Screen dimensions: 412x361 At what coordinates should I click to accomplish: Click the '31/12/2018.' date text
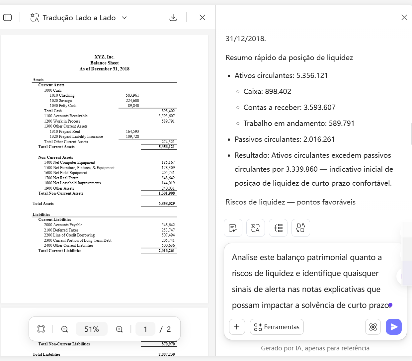pyautogui.click(x=246, y=39)
